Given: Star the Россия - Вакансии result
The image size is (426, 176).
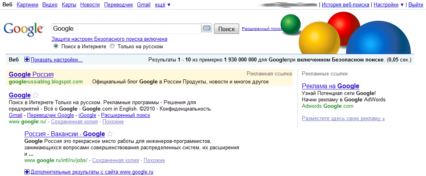Looking at the screenshot, I should tap(110, 134).
